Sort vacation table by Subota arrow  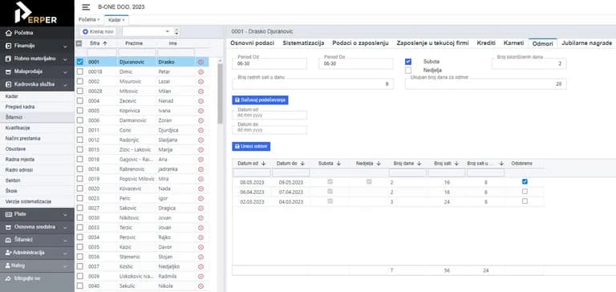click(338, 163)
